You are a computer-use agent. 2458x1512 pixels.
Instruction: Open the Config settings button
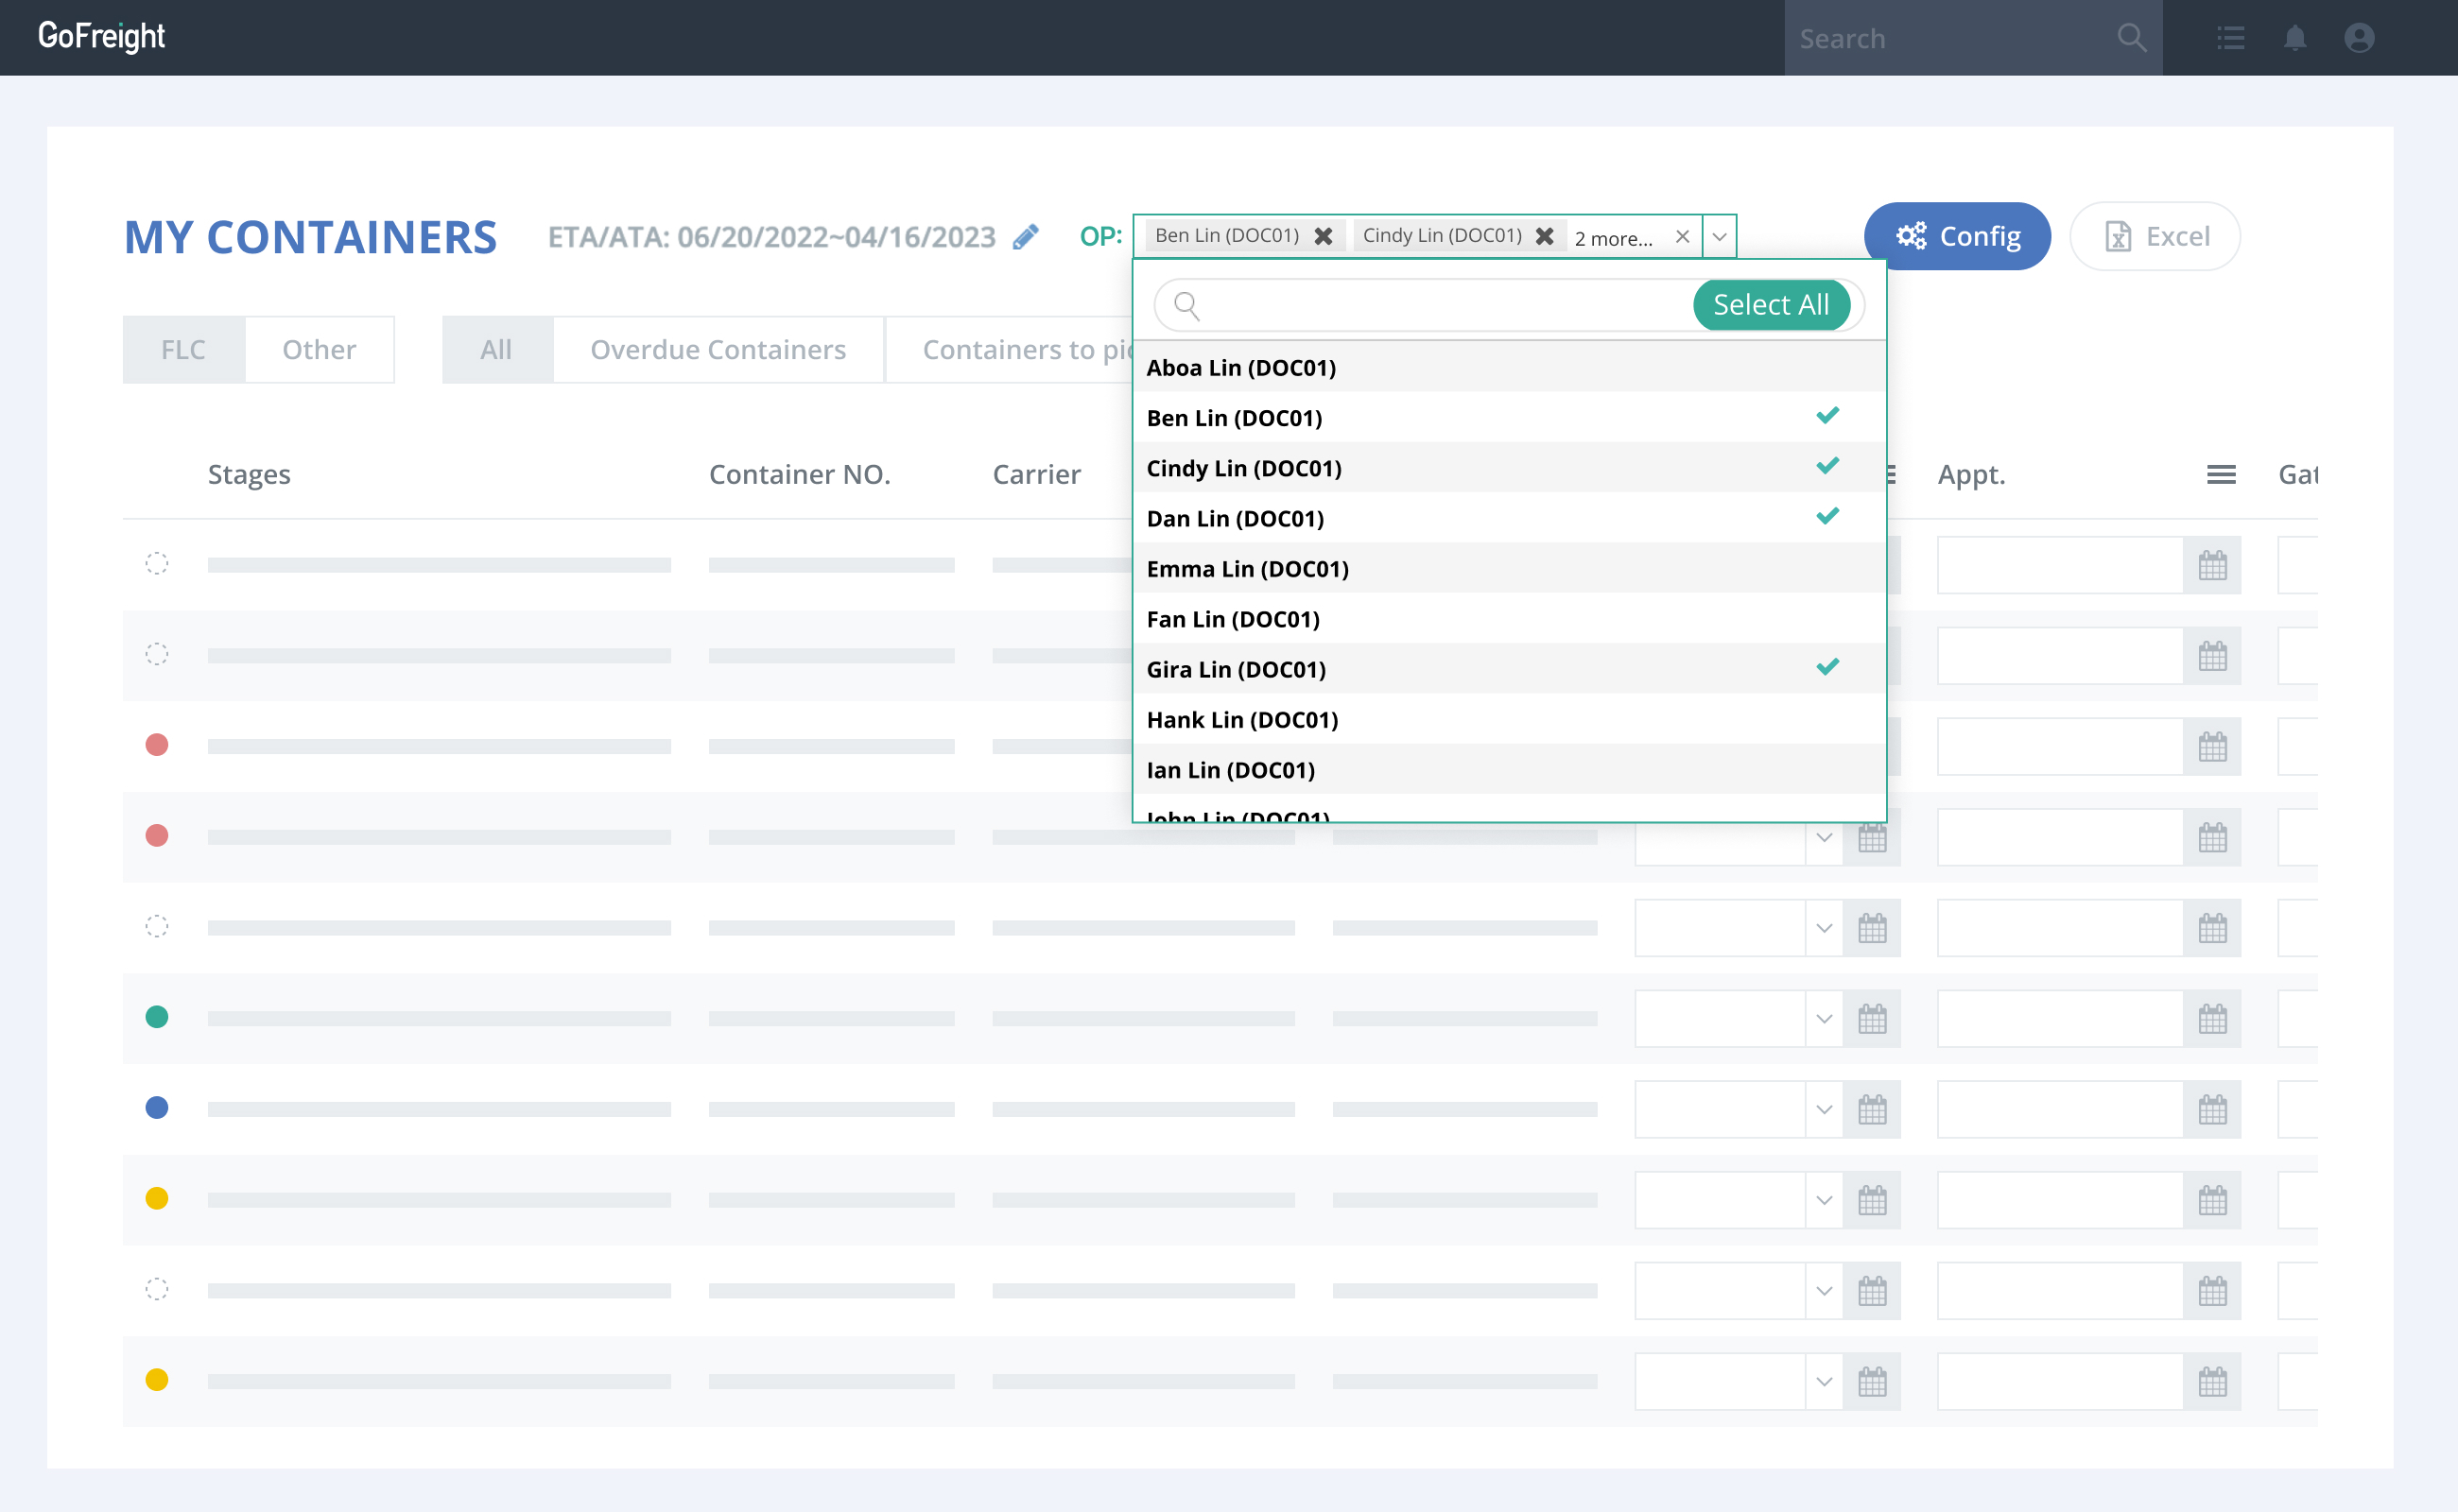point(1956,236)
